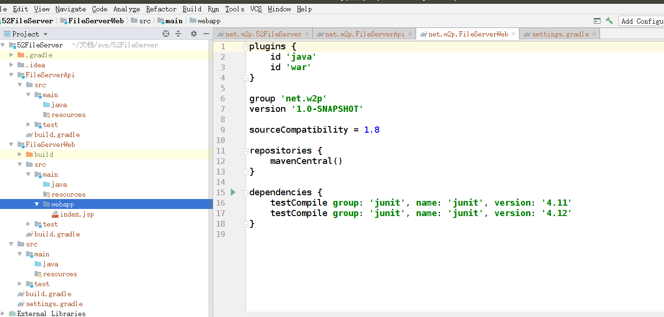Open the Project view dropdown selector

tap(26, 34)
